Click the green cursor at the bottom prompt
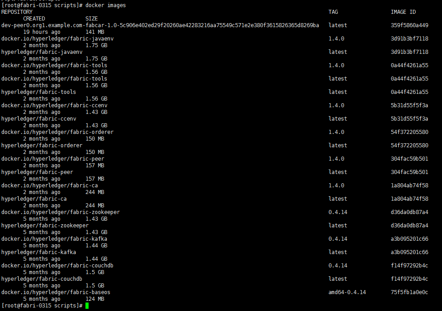This screenshot has width=442, height=311. tap(87, 306)
